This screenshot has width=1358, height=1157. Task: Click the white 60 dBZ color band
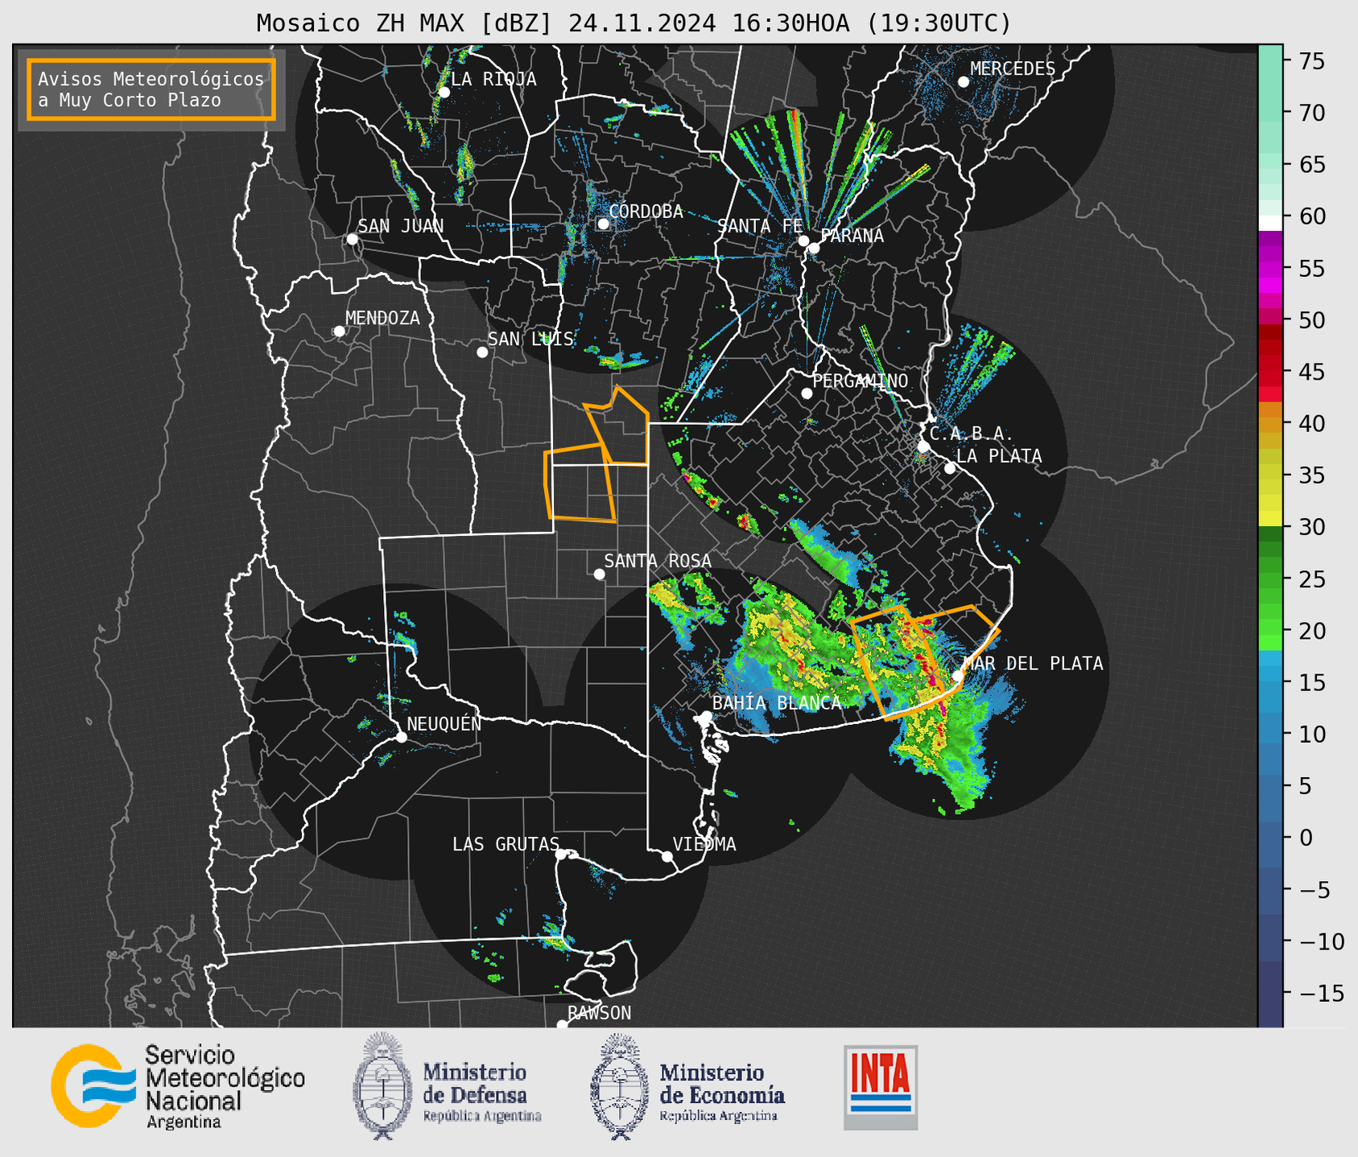(x=1270, y=223)
